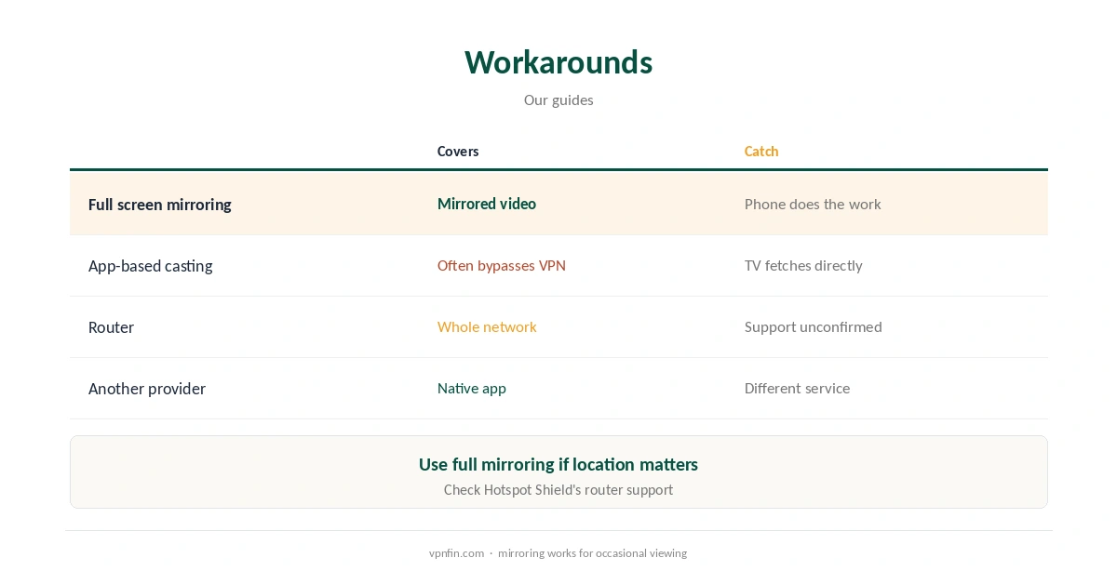Select the 'Router' row label
This screenshot has height=571, width=1117.
tap(112, 327)
